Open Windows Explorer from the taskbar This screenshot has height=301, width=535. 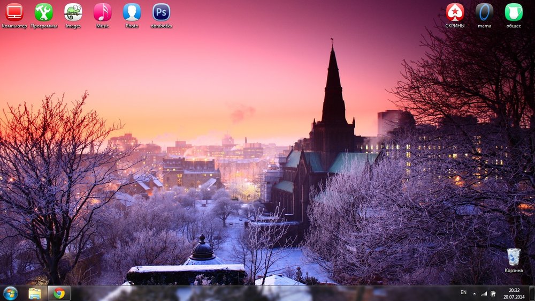(x=35, y=293)
